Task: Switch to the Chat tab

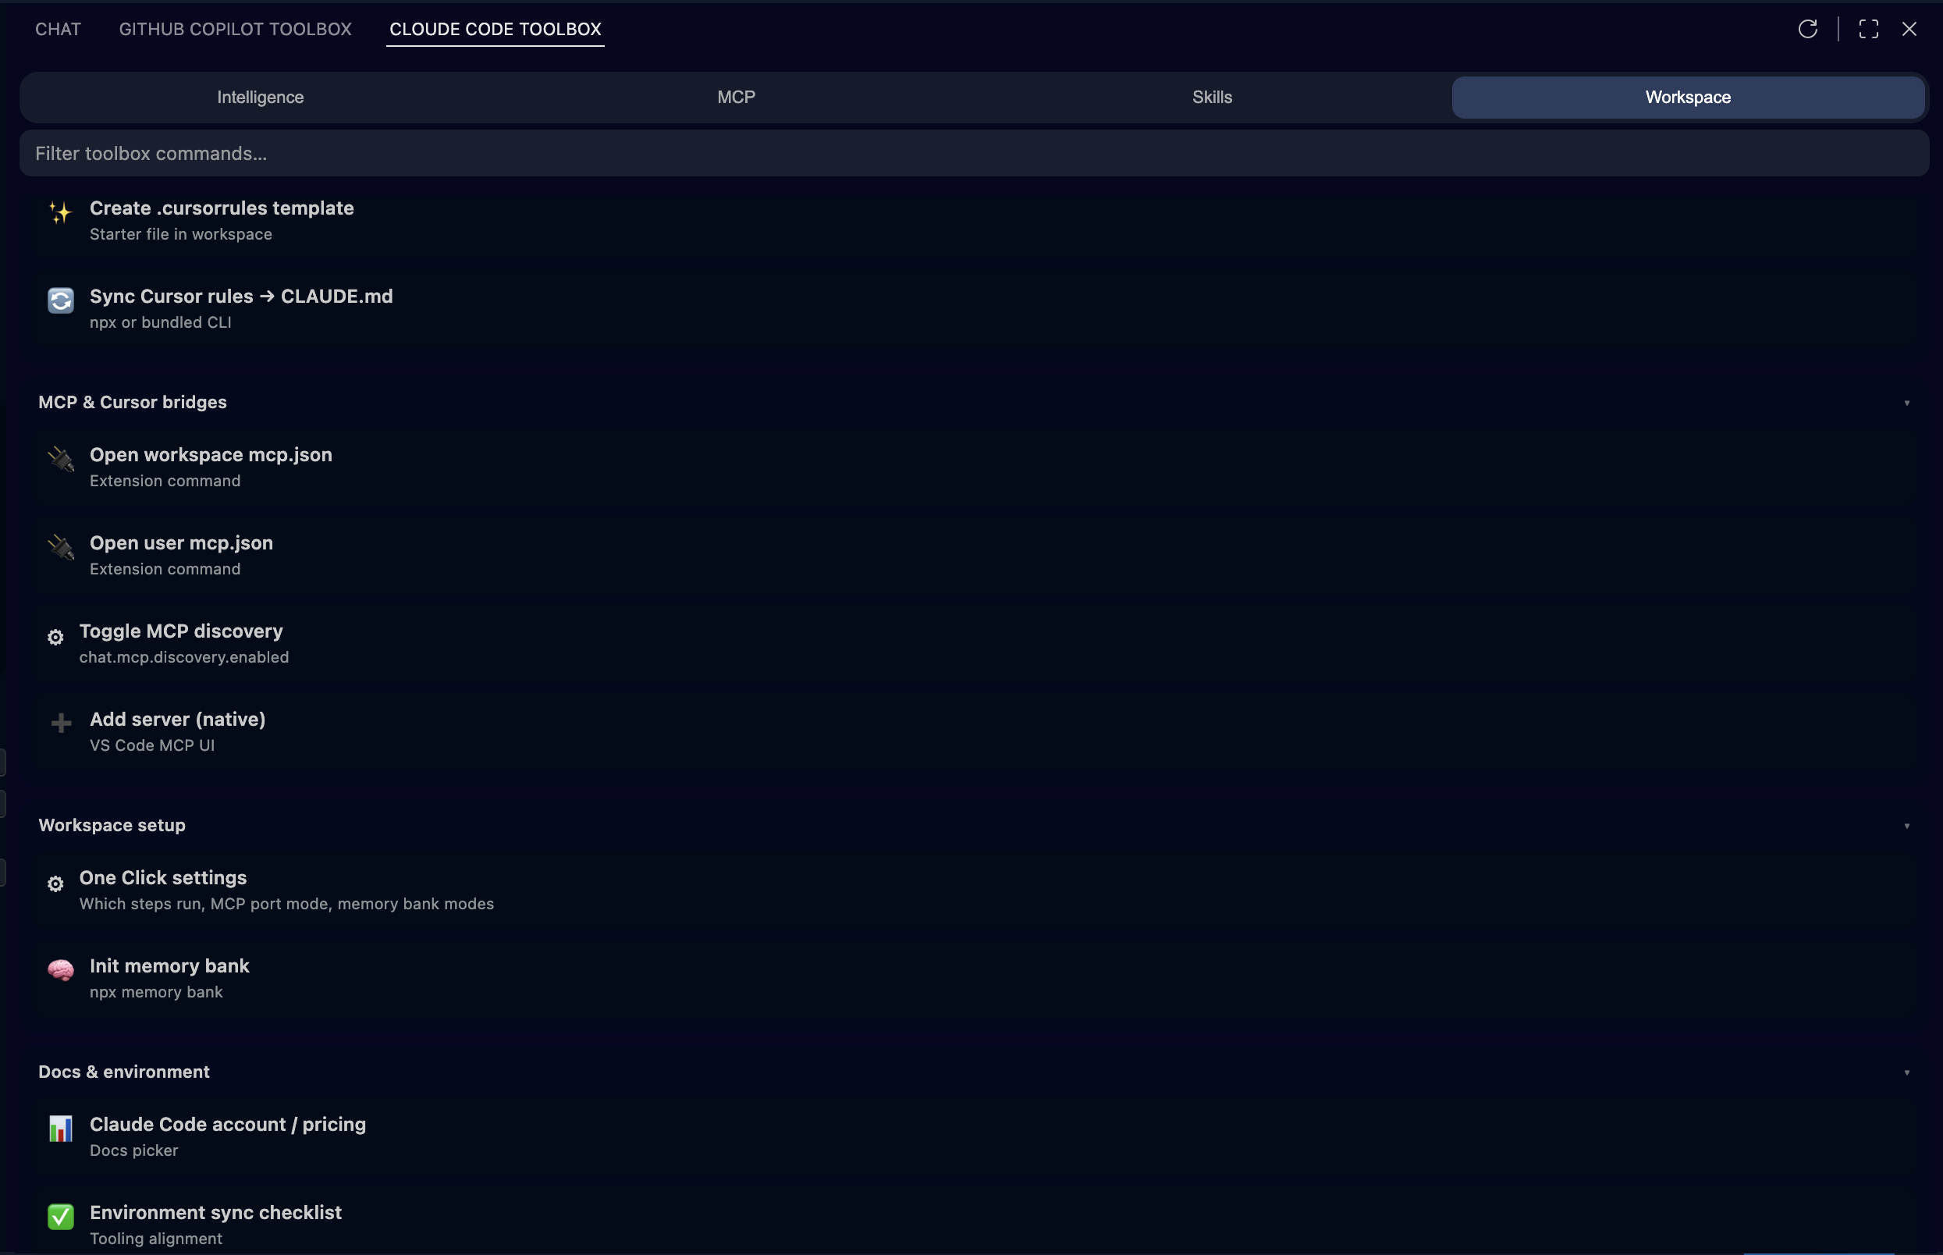Action: pos(57,29)
